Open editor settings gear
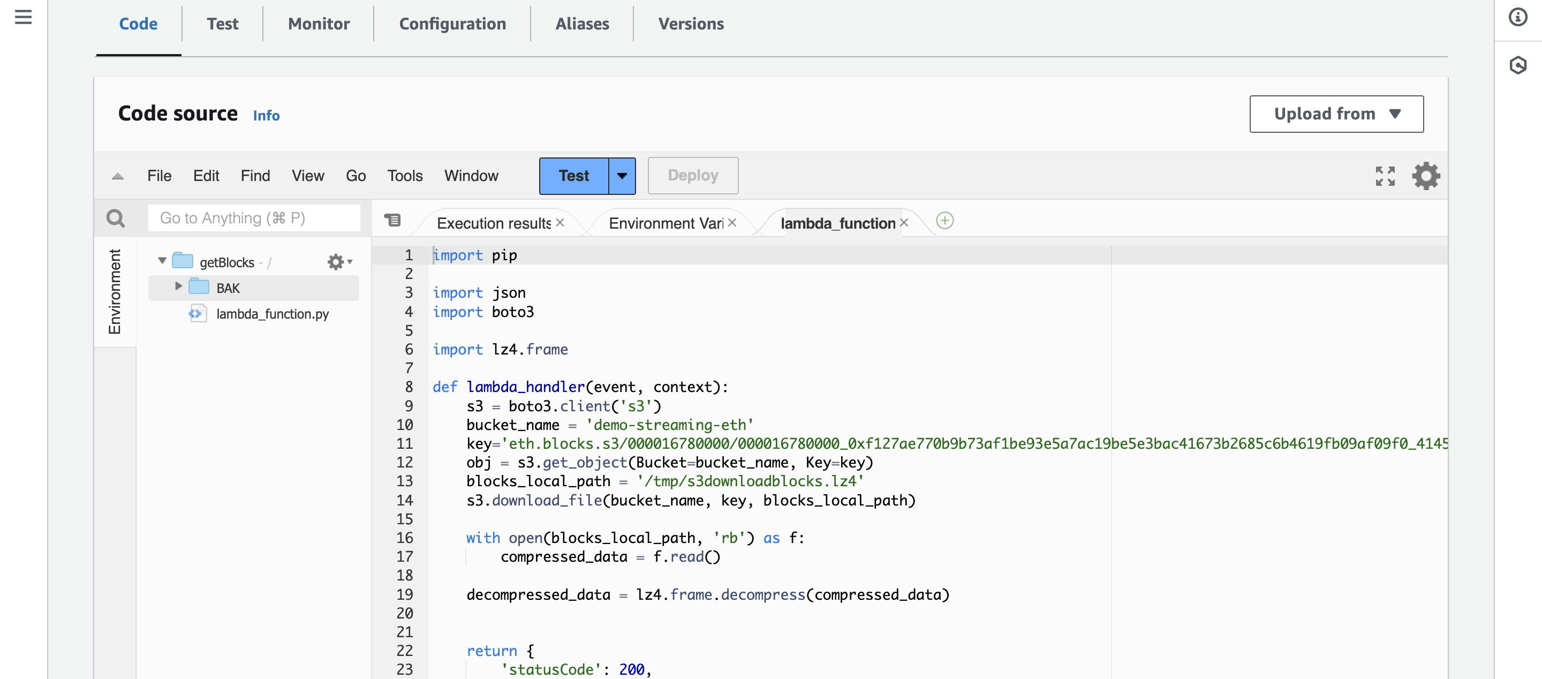The width and height of the screenshot is (1542, 679). (x=1426, y=176)
